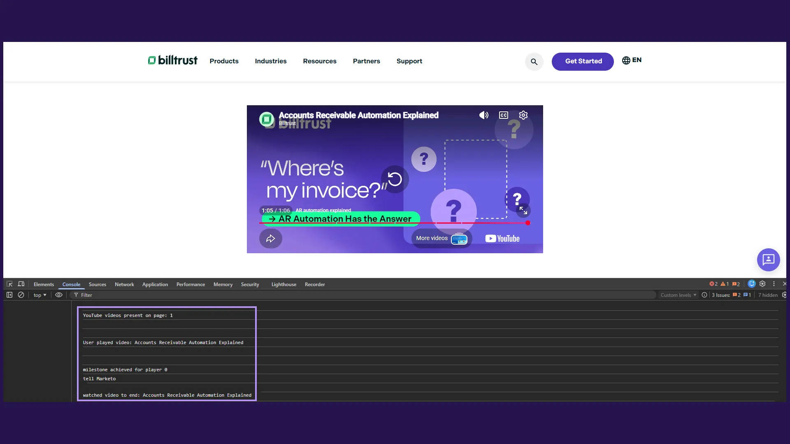Click the orange issues count in tab bar

(736, 284)
